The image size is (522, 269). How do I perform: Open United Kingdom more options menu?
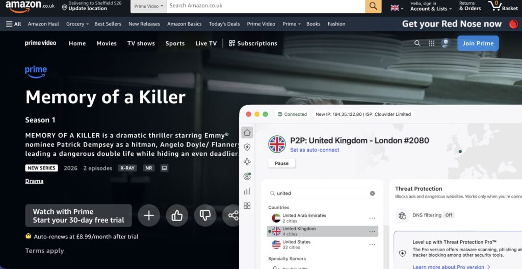[x=372, y=231]
